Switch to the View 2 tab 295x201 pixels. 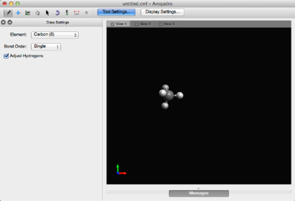click(x=143, y=24)
